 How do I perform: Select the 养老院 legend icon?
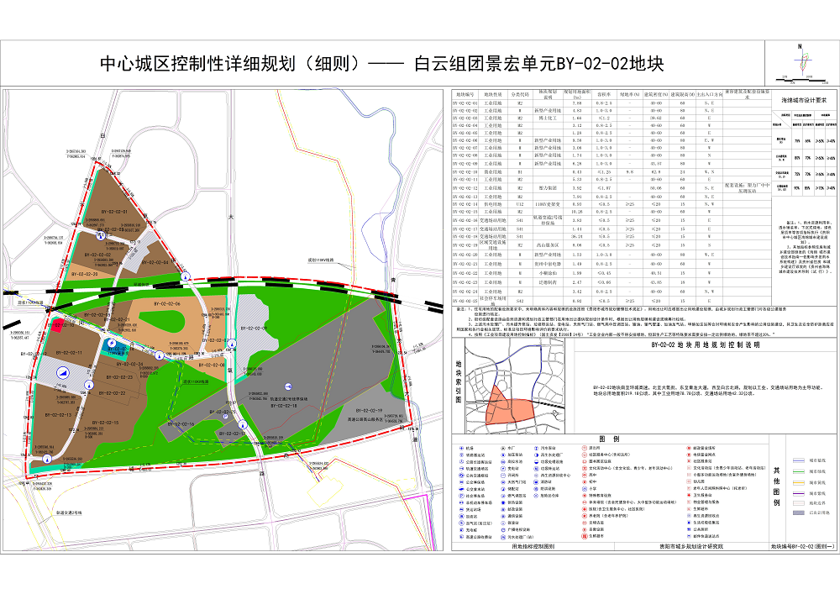(585, 517)
